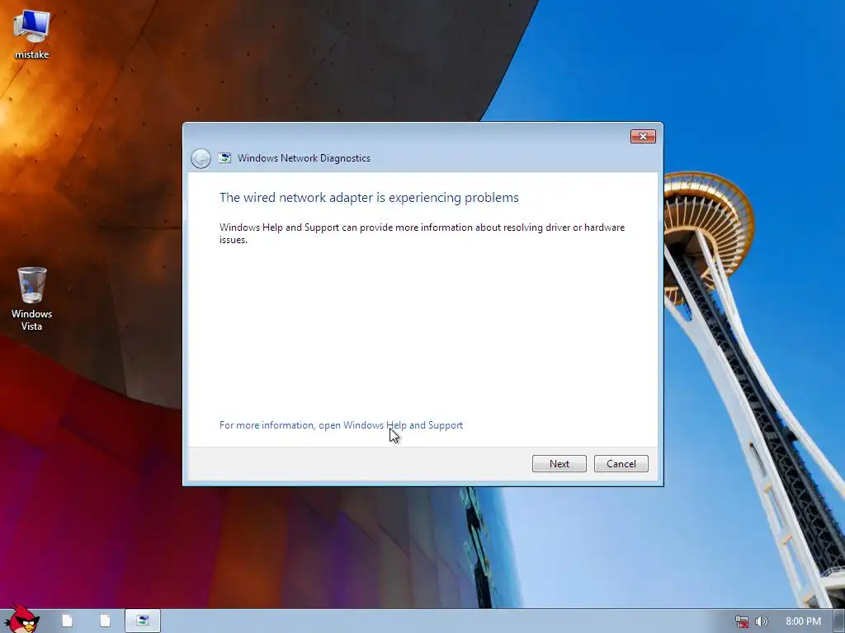Click 'The wired network adapter is experiencing problems' heading
Screen dimensions: 845x633
[369, 198]
